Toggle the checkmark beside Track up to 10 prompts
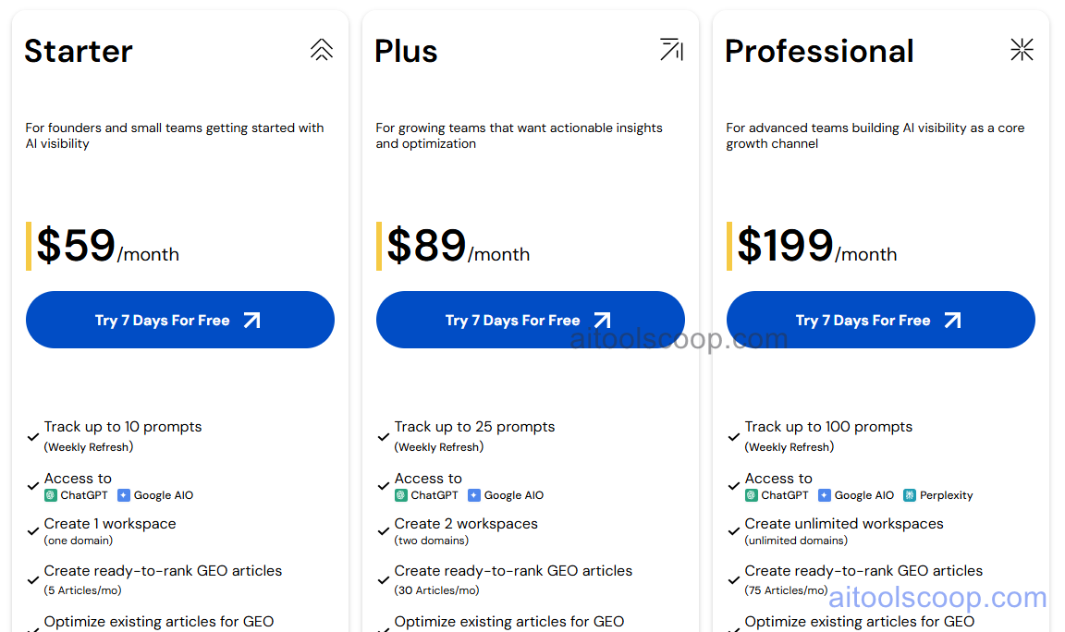The height and width of the screenshot is (632, 1065). 32,436
